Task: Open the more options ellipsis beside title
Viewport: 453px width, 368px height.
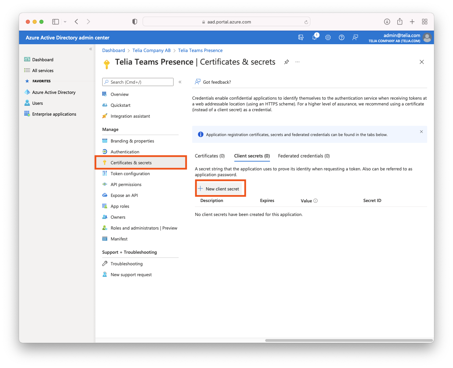Action: (x=297, y=62)
